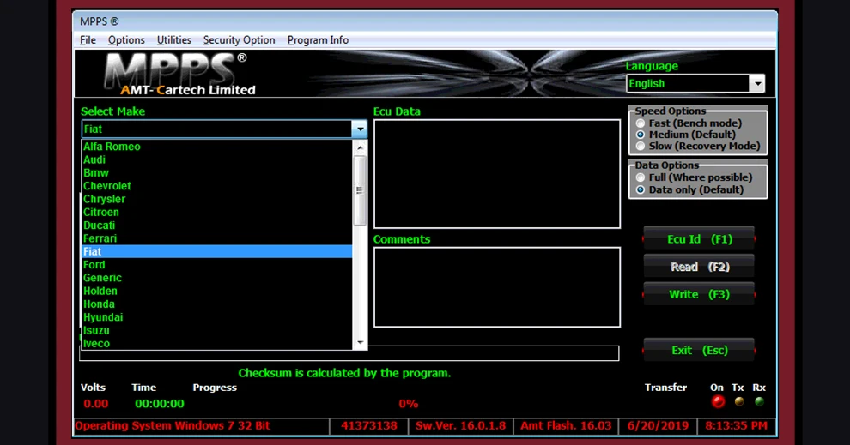Open the Utilities menu

(174, 40)
